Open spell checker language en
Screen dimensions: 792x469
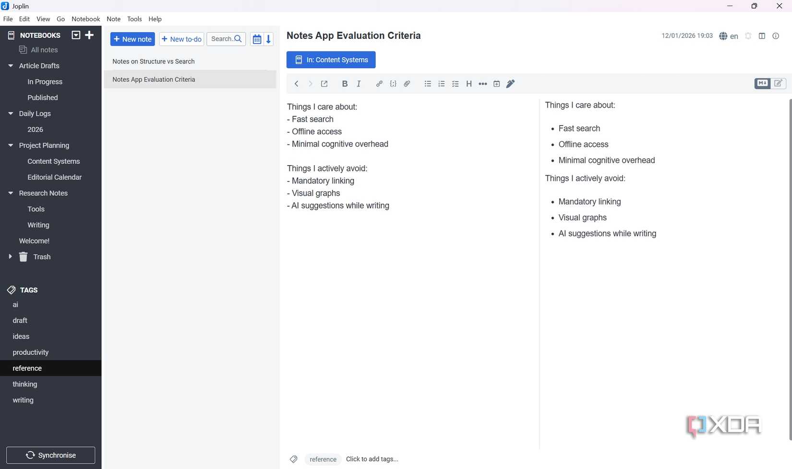pyautogui.click(x=729, y=36)
